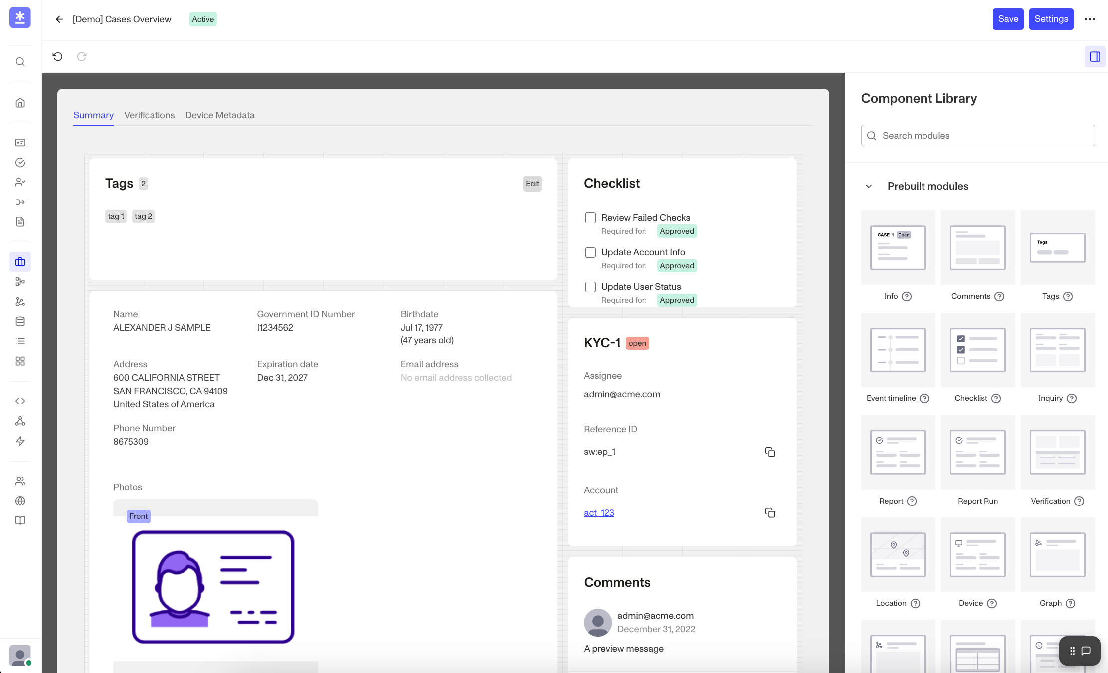Open the document sidebar icon

(x=20, y=222)
